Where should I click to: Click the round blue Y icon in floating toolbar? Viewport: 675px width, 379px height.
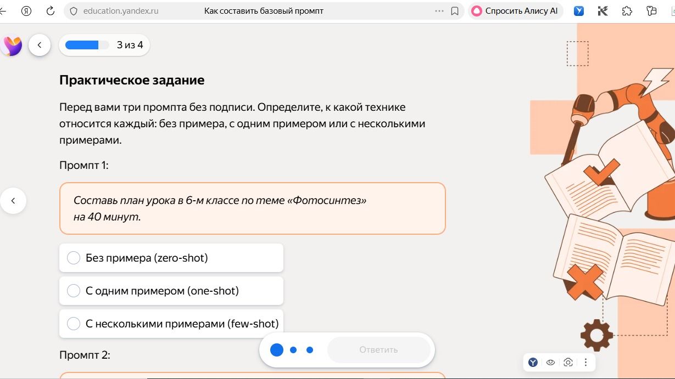[533, 362]
